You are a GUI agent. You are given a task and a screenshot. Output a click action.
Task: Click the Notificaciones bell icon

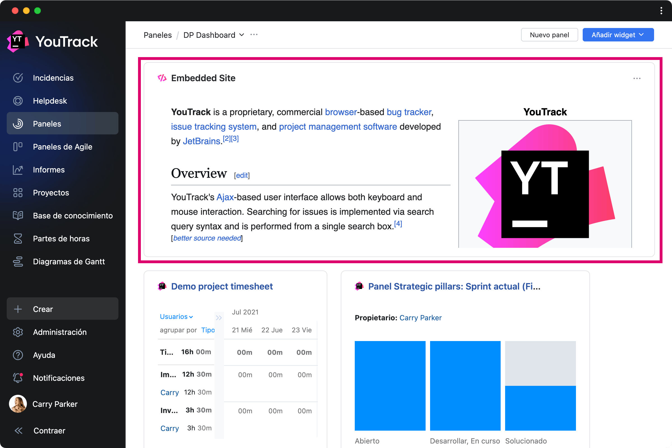pyautogui.click(x=18, y=378)
